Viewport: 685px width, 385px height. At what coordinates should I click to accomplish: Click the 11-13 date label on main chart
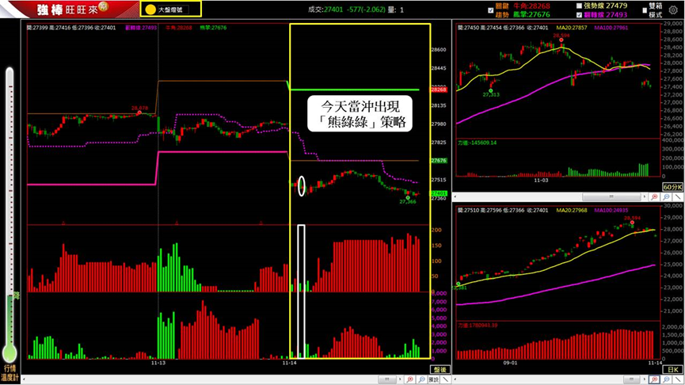point(158,363)
